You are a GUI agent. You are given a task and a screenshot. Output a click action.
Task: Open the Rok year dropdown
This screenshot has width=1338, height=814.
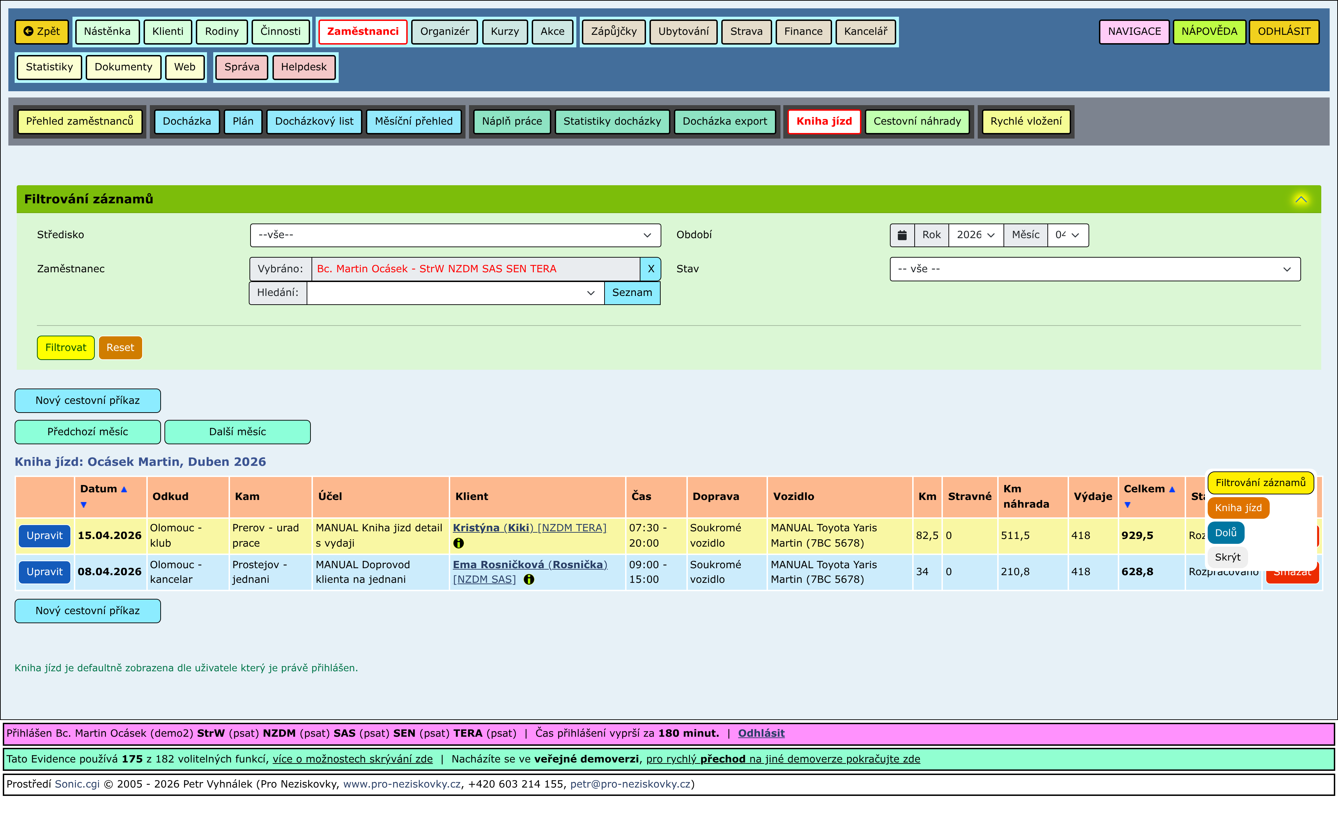point(975,235)
